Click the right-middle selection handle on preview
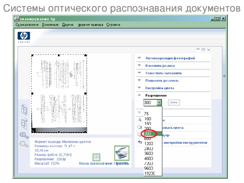The height and width of the screenshot is (183, 244). [85, 93]
